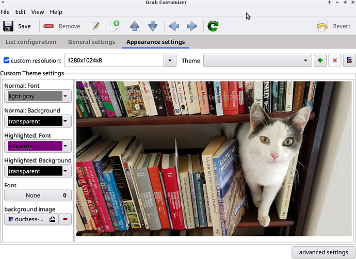This screenshot has height=259, width=356.
Task: Click the Font None chooser button
Action: 38,195
